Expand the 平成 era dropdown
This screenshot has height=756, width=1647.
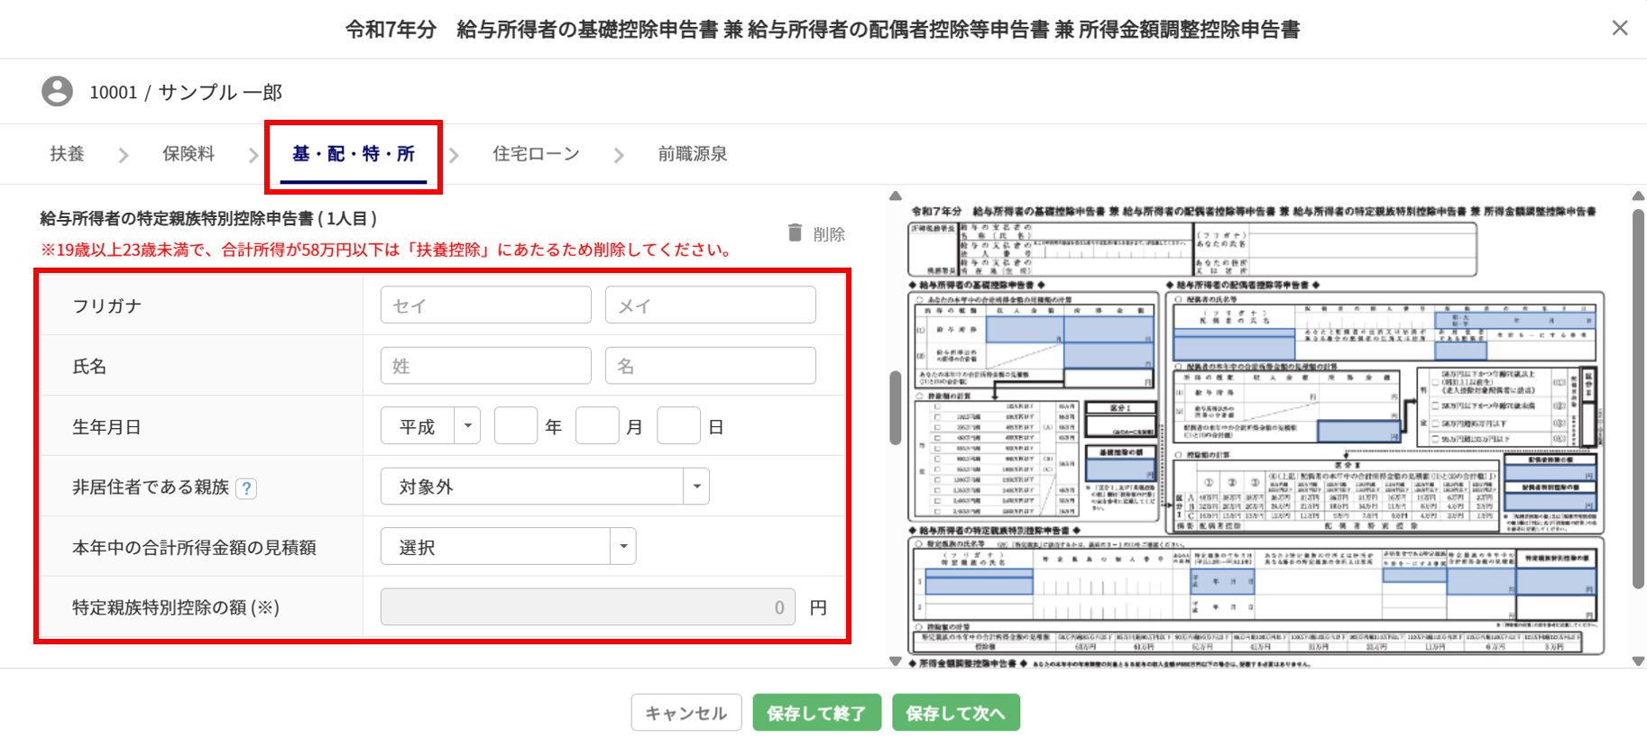[430, 426]
